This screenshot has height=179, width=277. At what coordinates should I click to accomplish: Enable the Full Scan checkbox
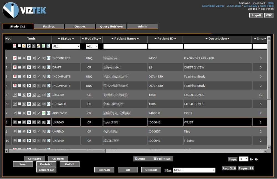[x=155, y=159]
